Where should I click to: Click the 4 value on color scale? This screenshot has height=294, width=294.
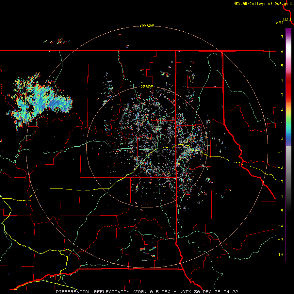[282, 80]
